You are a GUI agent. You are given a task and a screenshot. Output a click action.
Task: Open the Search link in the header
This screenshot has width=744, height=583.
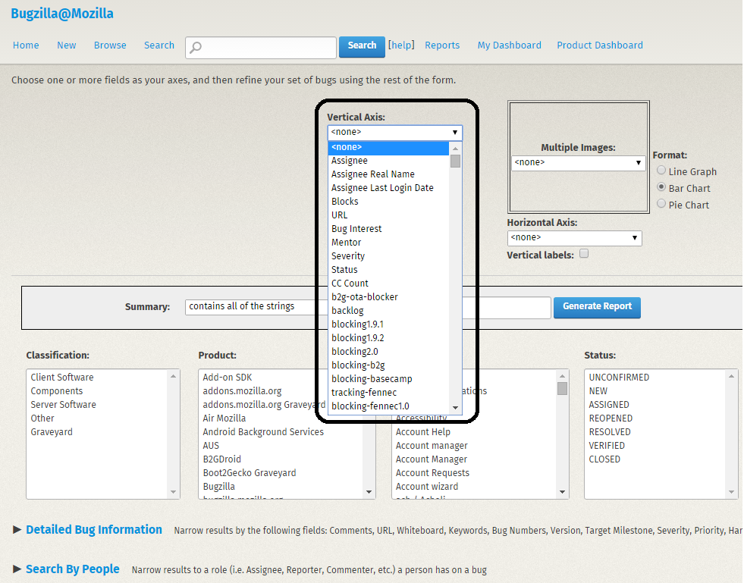pyautogui.click(x=159, y=45)
